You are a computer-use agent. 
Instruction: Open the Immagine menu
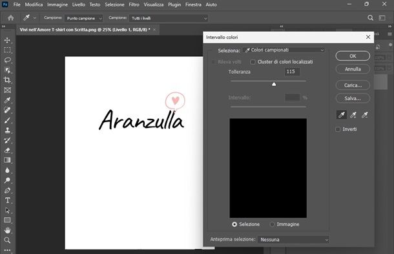coord(57,5)
